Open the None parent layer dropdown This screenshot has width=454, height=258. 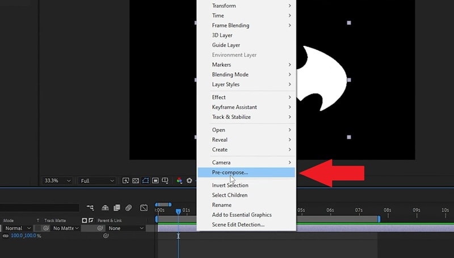pyautogui.click(x=126, y=228)
